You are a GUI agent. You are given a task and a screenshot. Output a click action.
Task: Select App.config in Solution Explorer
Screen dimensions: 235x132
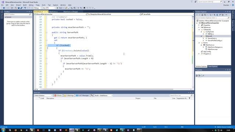207,51
